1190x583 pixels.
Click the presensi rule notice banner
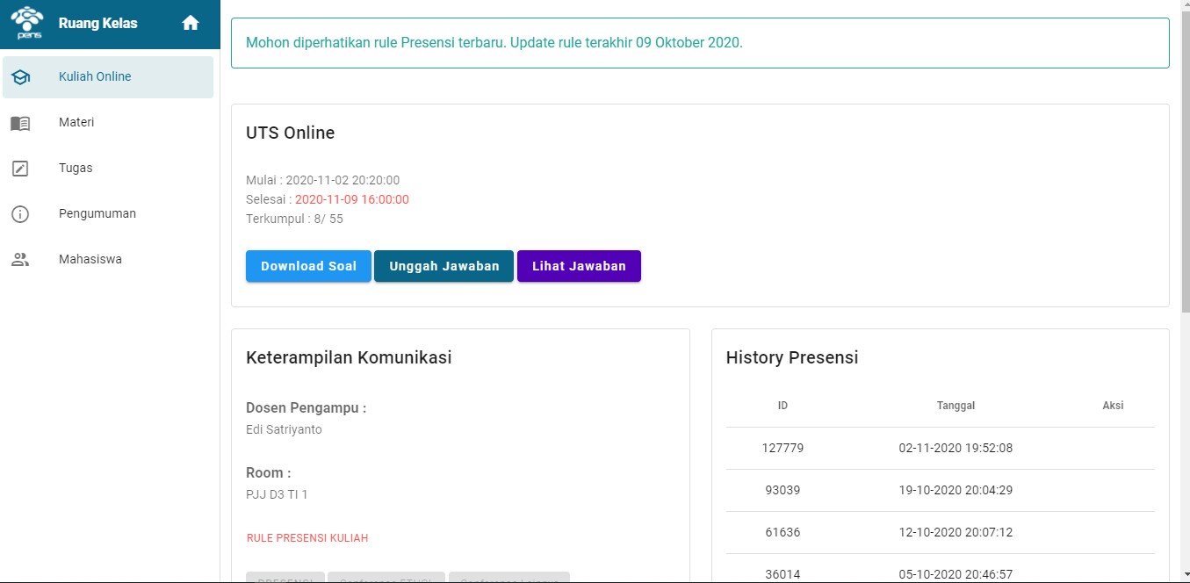[x=700, y=42]
